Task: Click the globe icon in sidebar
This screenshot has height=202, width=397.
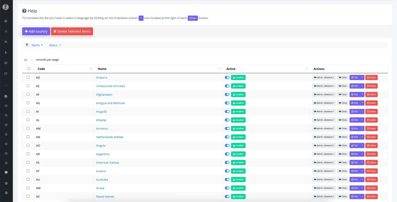Action: pyautogui.click(x=6, y=172)
